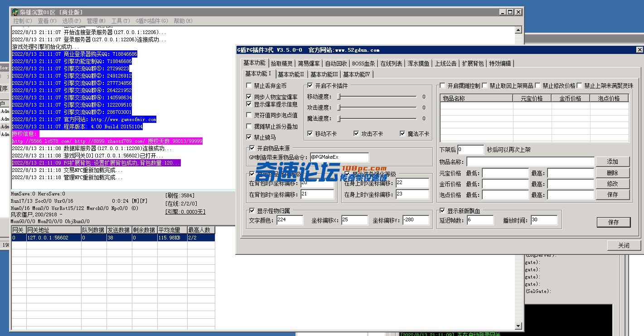
Task: Click the 金币价格 column header
Action: (570, 98)
